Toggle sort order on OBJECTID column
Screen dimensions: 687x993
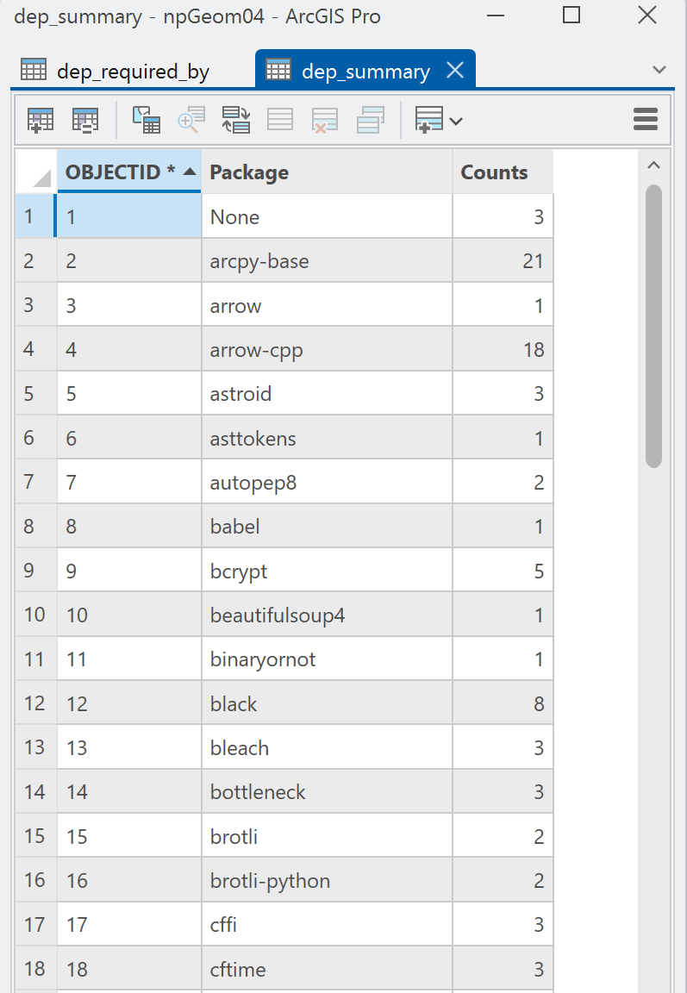click(129, 172)
